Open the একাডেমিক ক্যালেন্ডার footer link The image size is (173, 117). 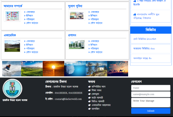pyautogui.click(x=101, y=105)
